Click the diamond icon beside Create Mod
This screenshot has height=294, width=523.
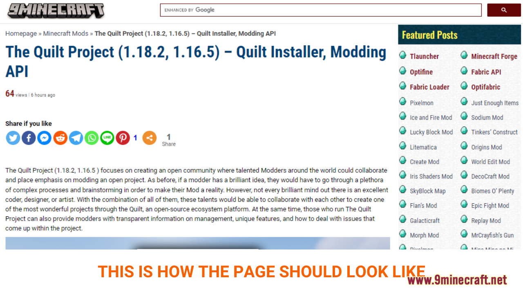(403, 161)
